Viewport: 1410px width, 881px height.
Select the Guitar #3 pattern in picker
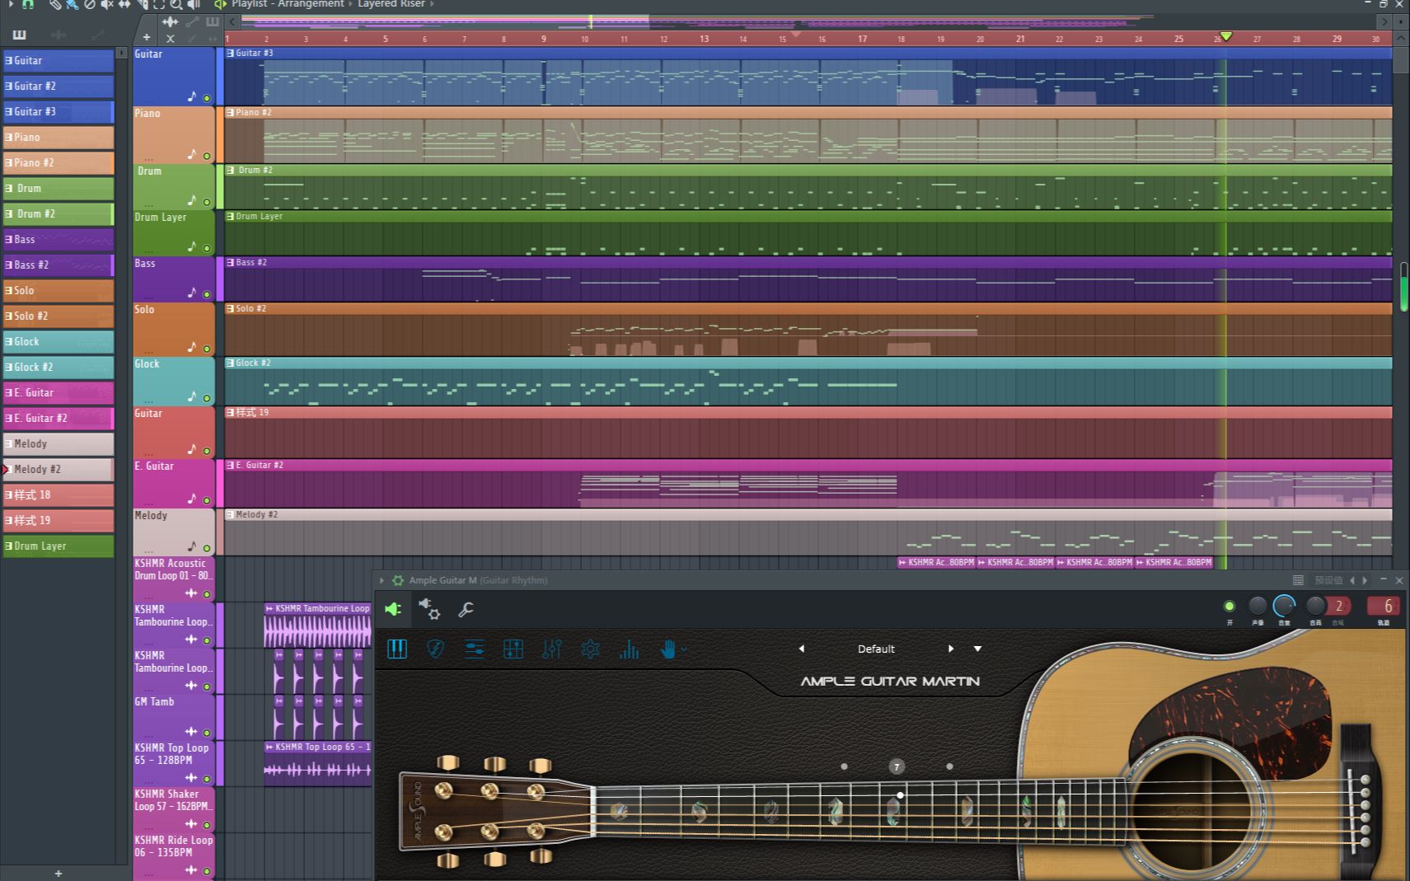coord(59,111)
